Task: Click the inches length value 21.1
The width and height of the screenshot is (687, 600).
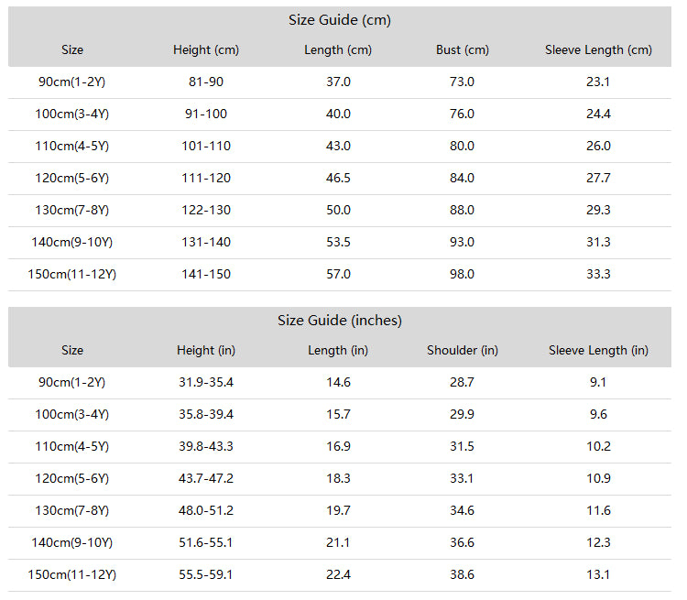Action: tap(338, 542)
